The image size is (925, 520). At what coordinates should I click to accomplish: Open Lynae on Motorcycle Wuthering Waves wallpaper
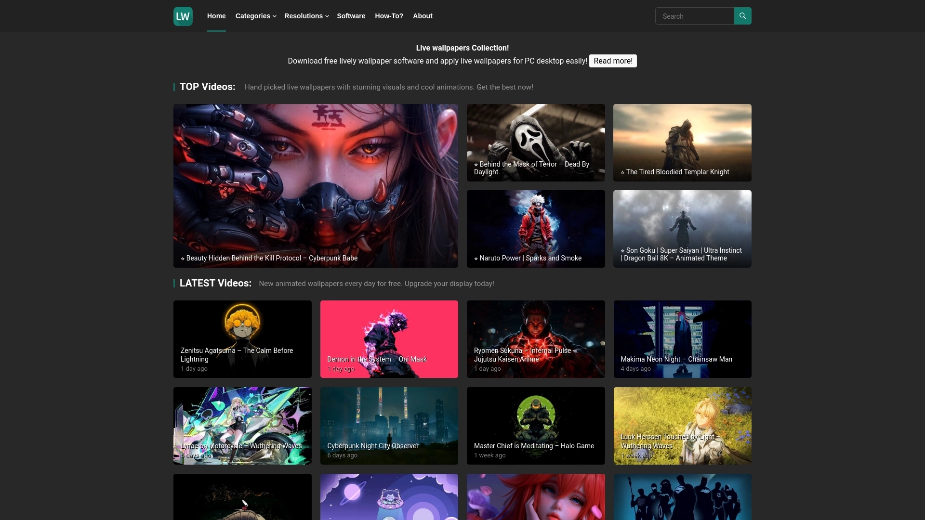point(242,426)
